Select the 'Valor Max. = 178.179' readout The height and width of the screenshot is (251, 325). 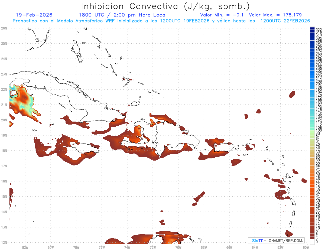pos(275,15)
